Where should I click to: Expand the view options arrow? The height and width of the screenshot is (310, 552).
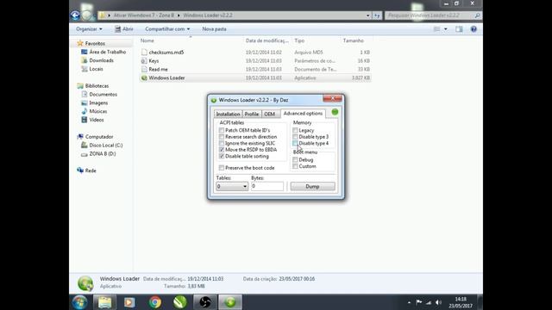point(446,29)
